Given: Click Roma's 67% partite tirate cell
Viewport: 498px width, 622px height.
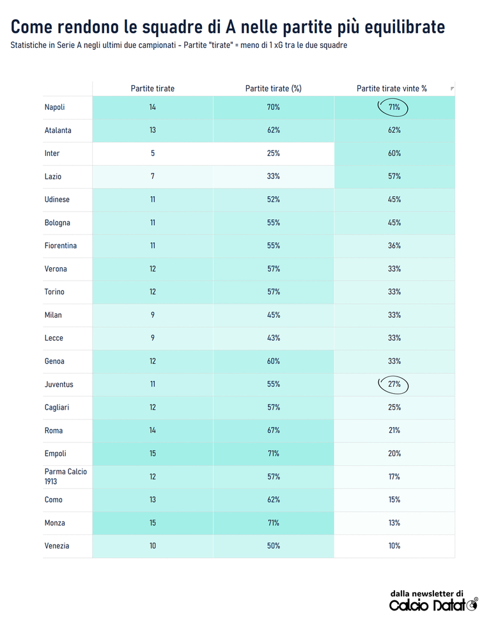Looking at the screenshot, I should coord(273,430).
